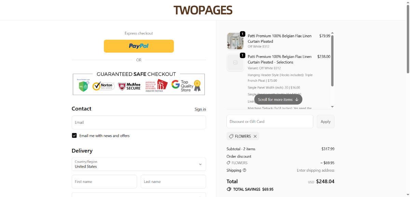The width and height of the screenshot is (410, 197).
Task: Click the Discount or Gift Card field
Action: (270, 121)
